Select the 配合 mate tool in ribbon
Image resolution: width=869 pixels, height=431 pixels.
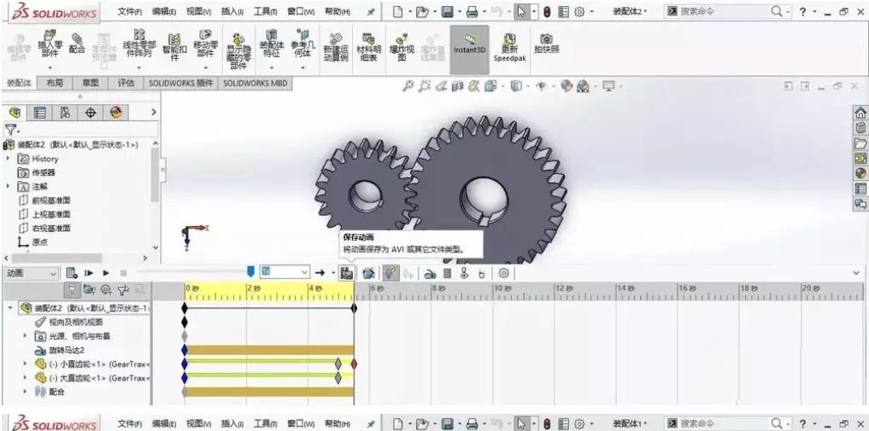77,43
